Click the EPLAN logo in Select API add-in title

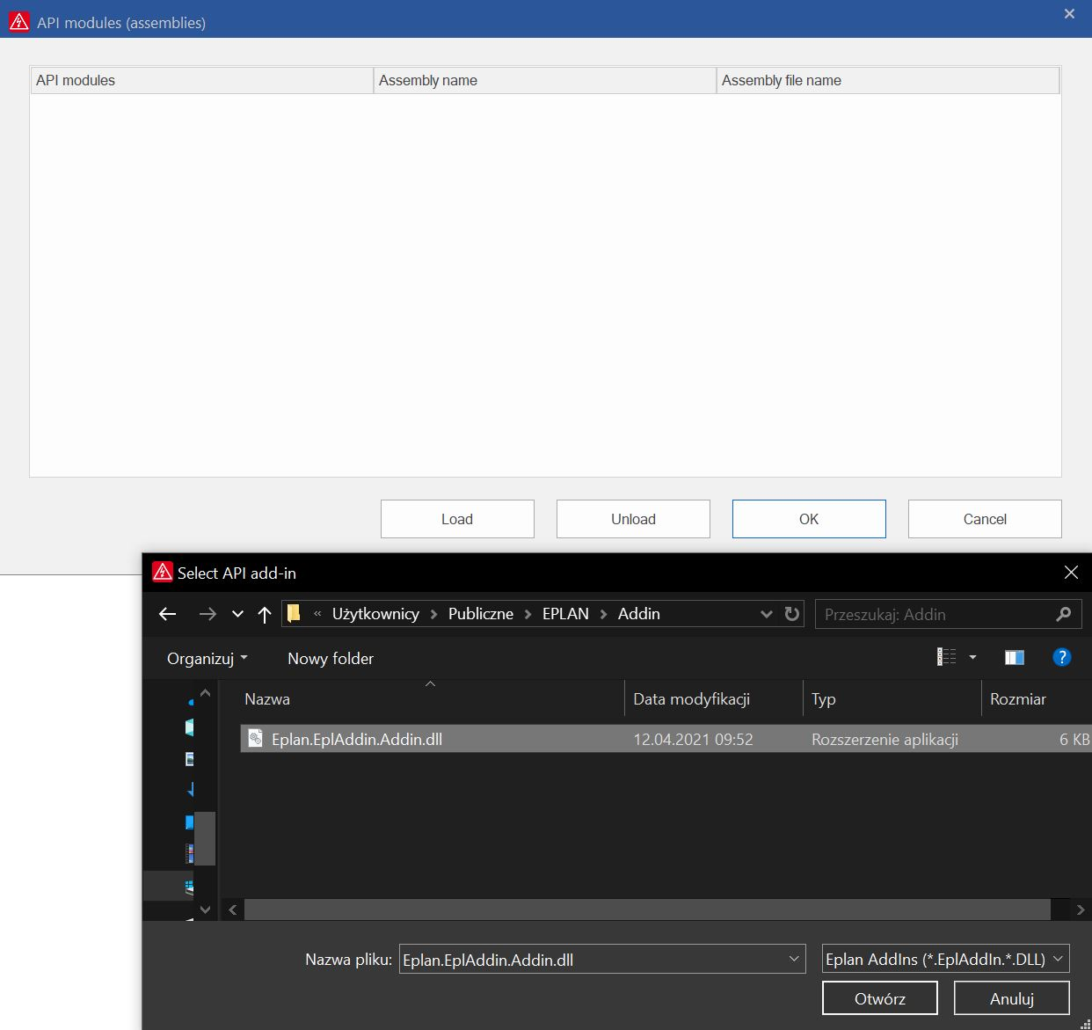coord(163,572)
